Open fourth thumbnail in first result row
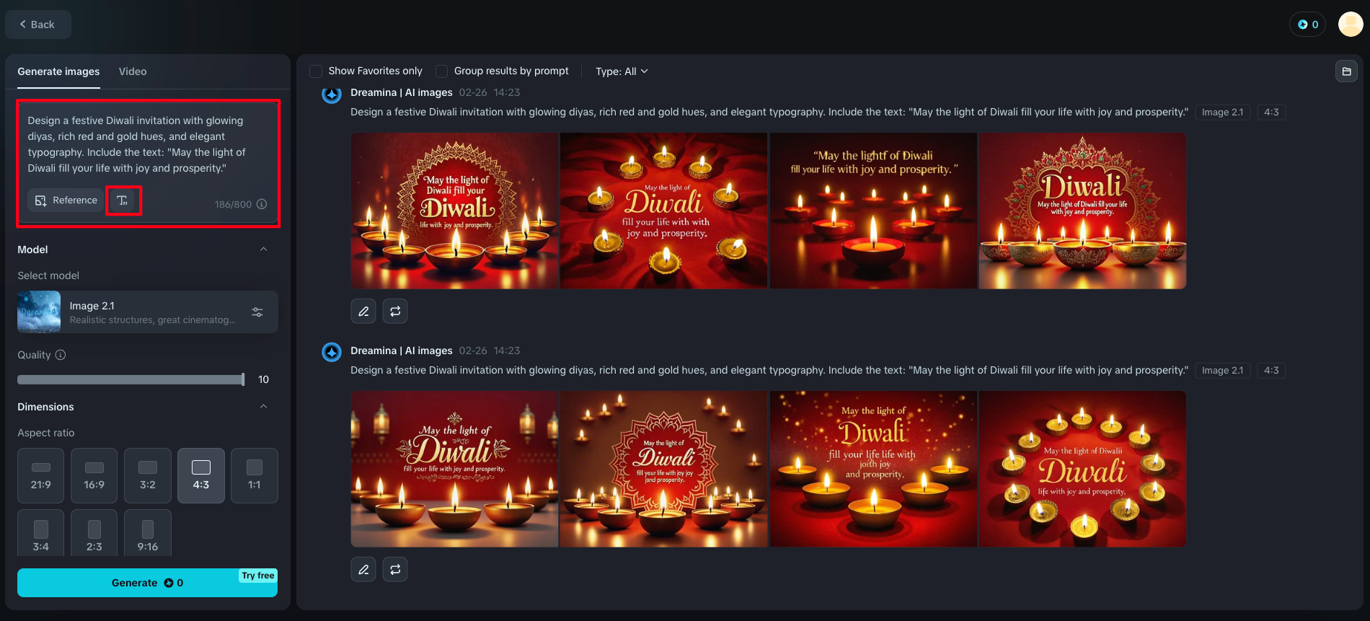 (x=1082, y=211)
